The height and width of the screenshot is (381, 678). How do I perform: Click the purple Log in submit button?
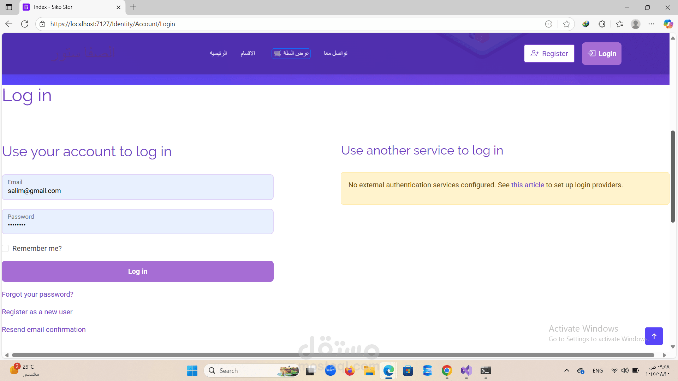pos(138,271)
